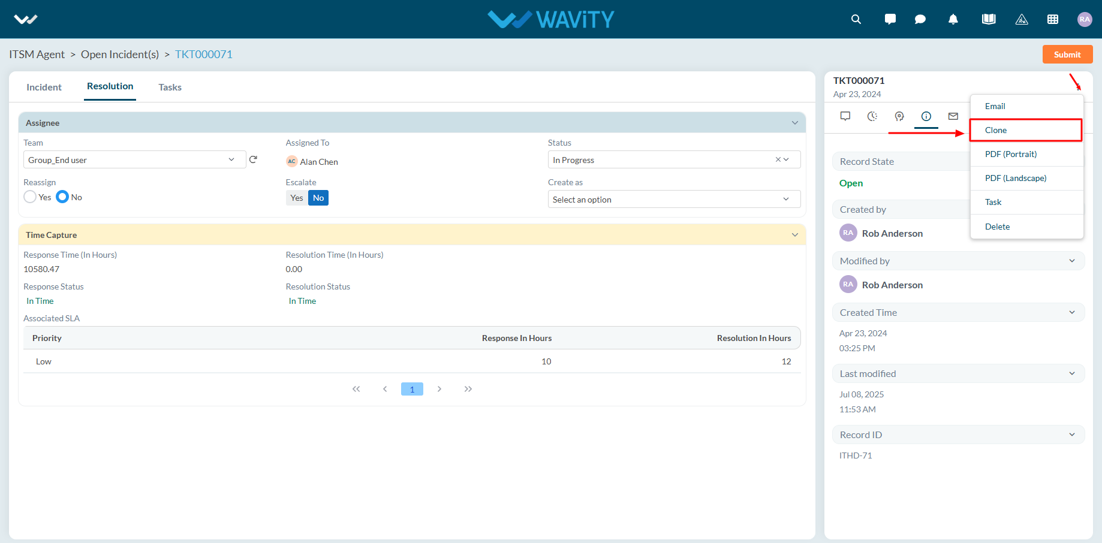Select page 1 in pagination

(x=412, y=389)
